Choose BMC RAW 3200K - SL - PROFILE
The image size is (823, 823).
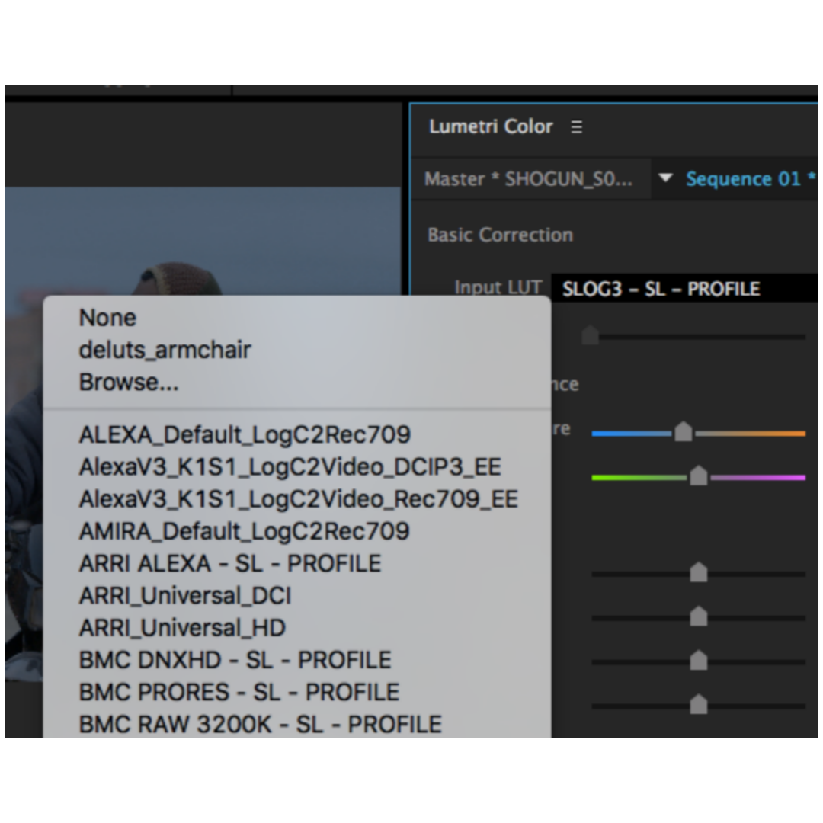tap(297, 725)
